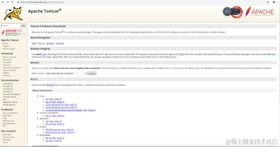Click the verify link under Release Integrity
The image size is (280, 147).
coord(44,54)
